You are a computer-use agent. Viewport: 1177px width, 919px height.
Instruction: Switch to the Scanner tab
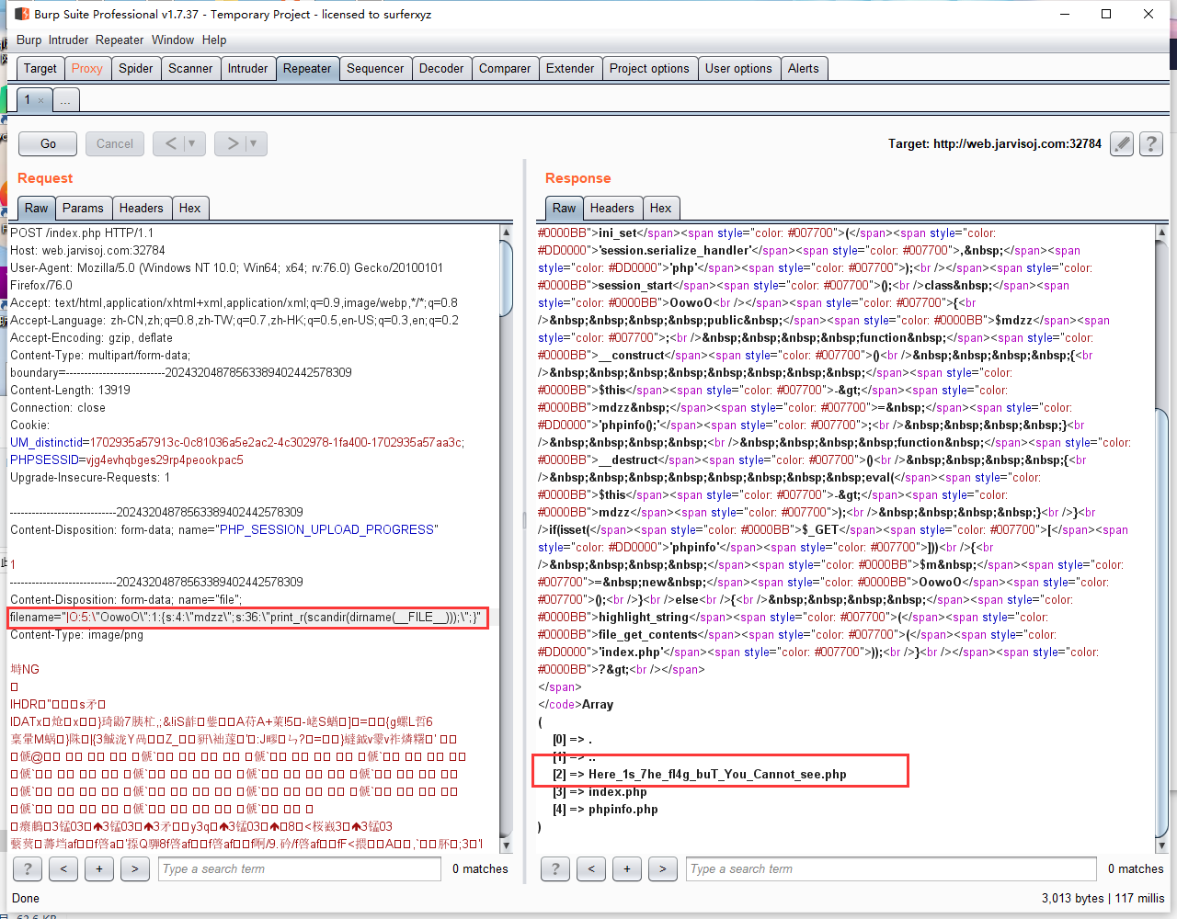coord(190,68)
